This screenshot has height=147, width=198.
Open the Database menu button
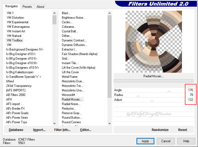[16, 130]
